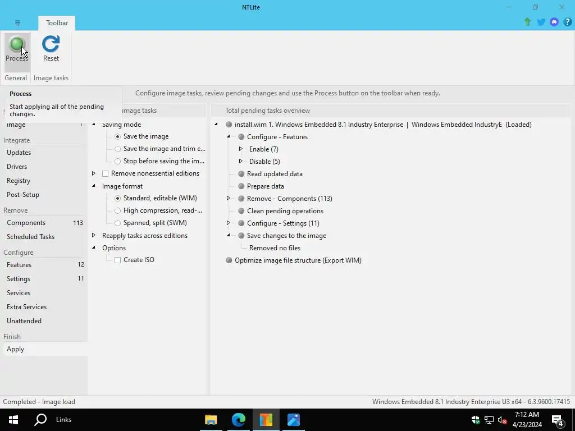Click status circle beside Read updated data
This screenshot has height=431, width=575.
point(241,174)
